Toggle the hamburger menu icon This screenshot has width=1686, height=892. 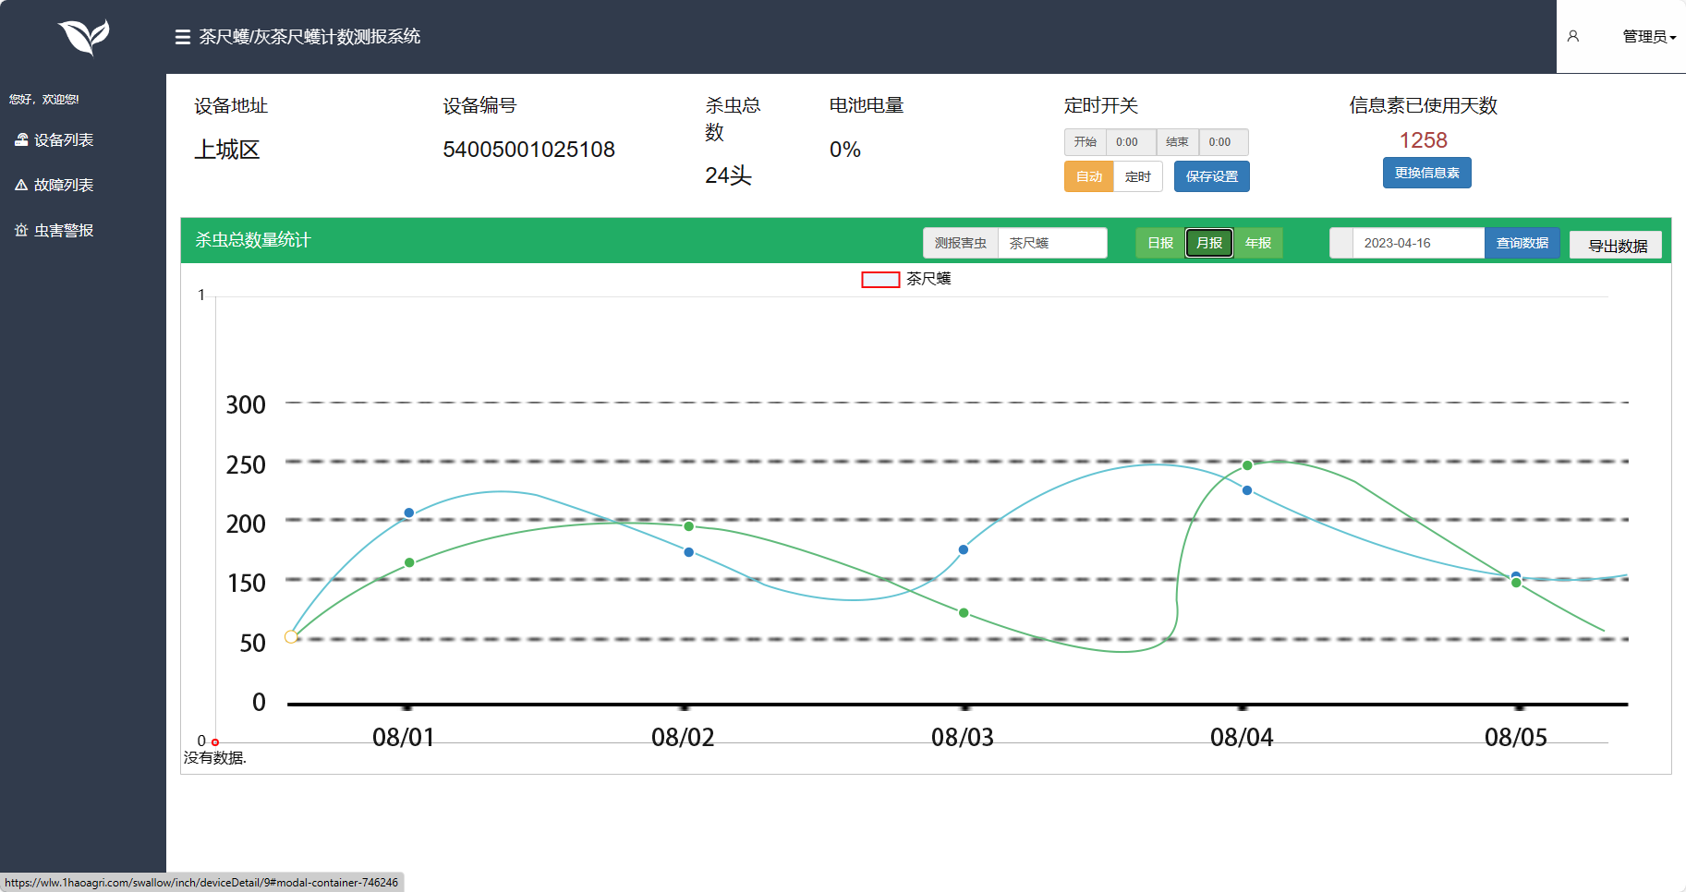(x=183, y=37)
